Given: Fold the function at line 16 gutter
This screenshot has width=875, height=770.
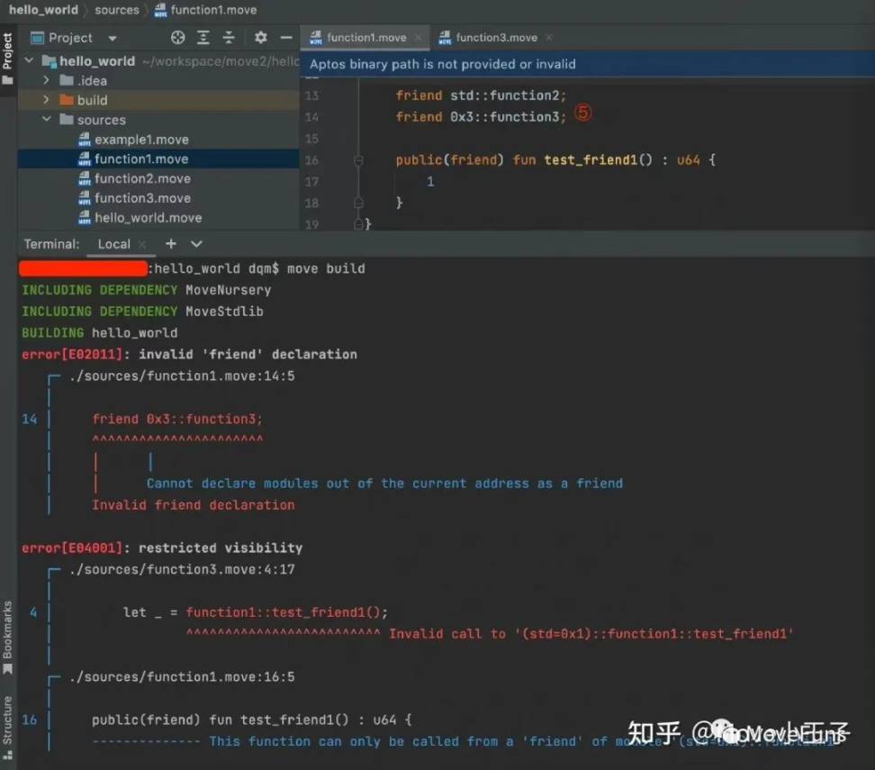Looking at the screenshot, I should coord(358,160).
